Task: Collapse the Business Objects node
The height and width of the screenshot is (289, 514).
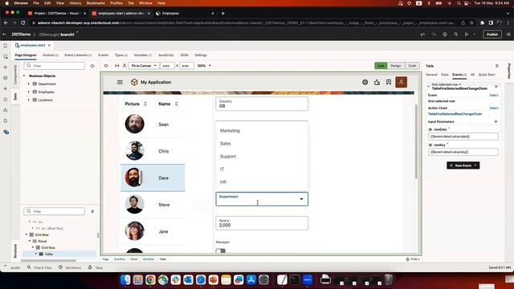Action: pos(24,75)
